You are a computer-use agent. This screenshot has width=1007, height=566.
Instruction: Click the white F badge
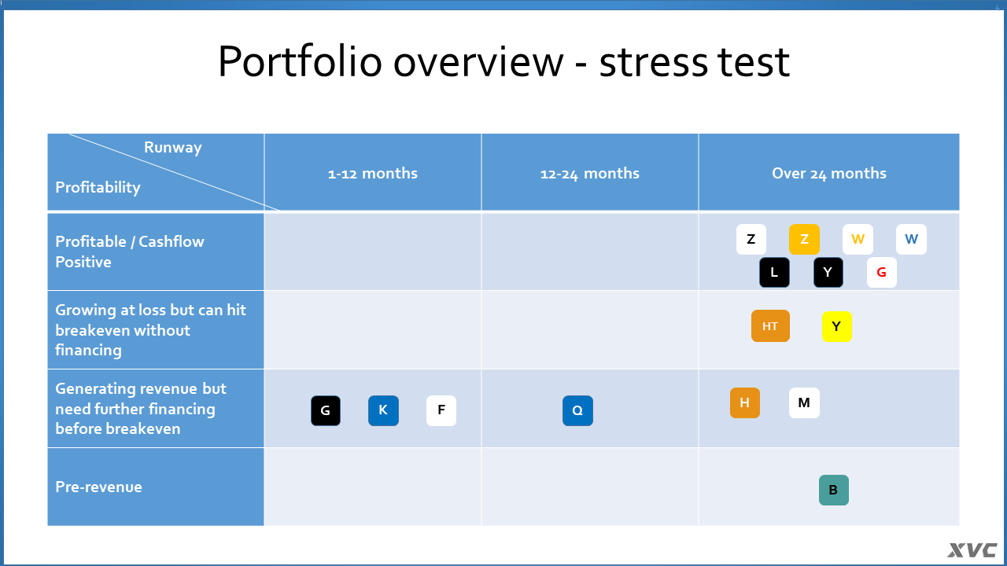pyautogui.click(x=441, y=410)
